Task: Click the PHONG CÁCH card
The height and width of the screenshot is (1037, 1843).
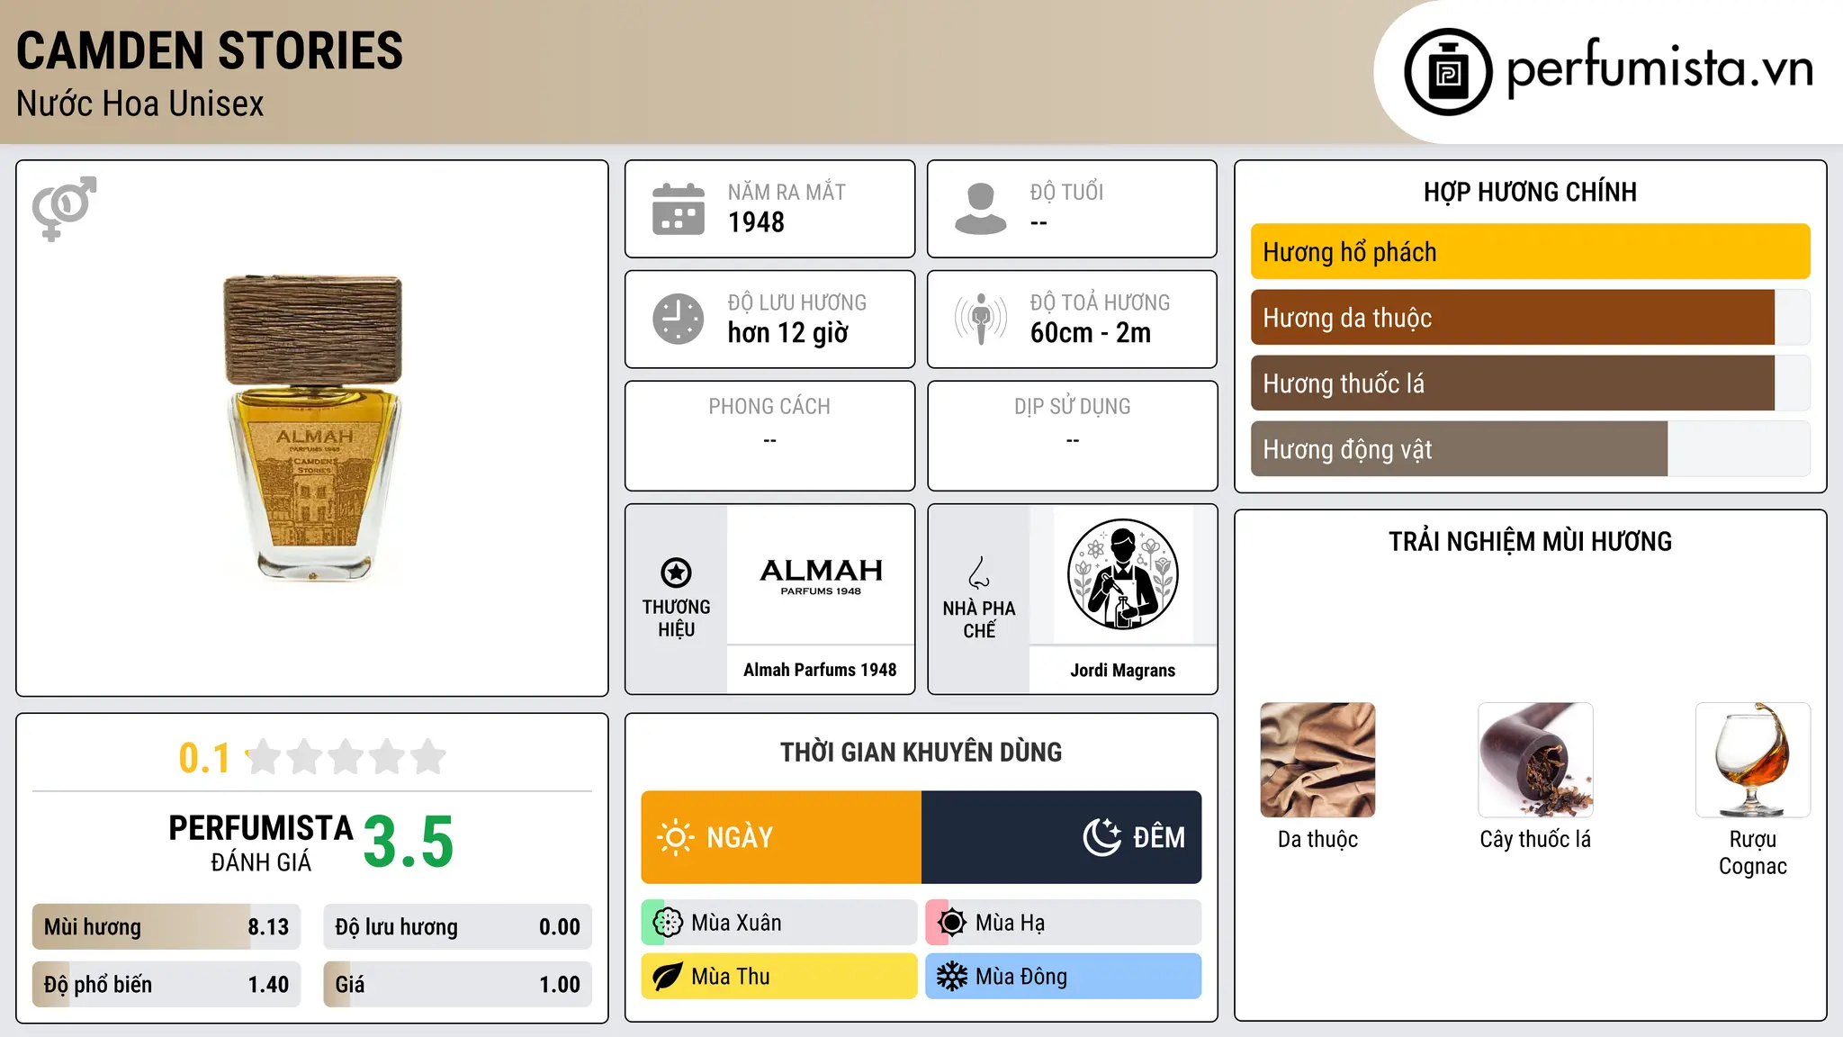Action: pos(770,436)
